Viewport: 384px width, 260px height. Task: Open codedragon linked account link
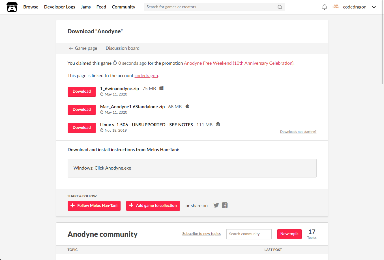tap(146, 76)
